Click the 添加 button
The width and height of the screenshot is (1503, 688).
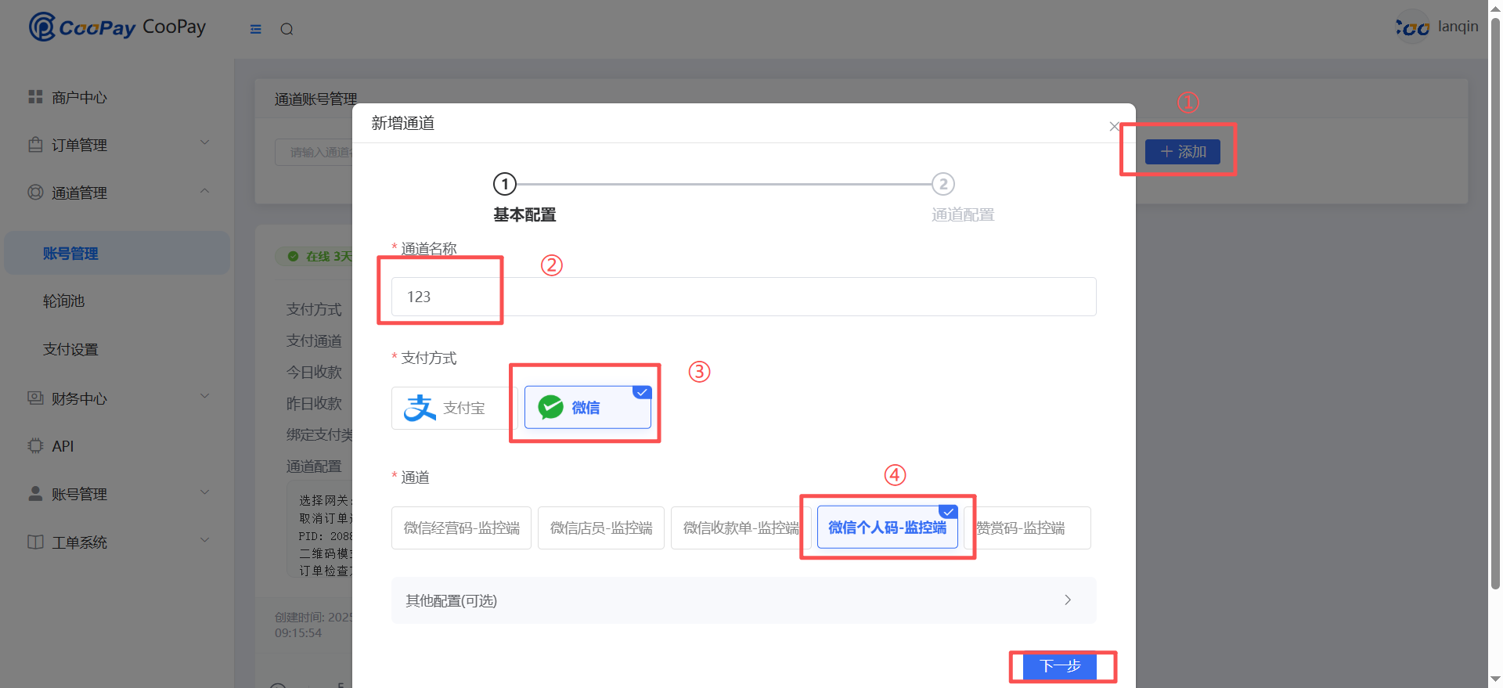1182,152
